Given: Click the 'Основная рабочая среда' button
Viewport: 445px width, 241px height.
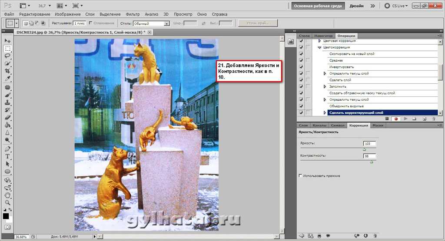Looking at the screenshot, I should pyautogui.click(x=318, y=6).
